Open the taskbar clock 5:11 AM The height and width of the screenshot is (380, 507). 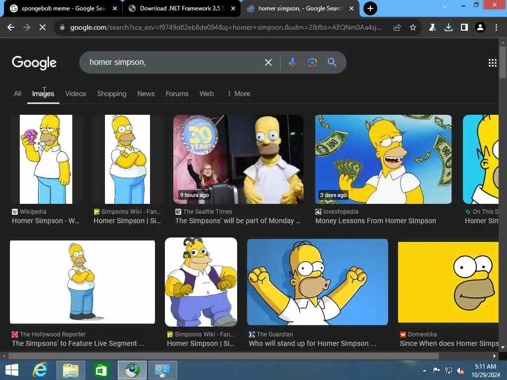485,371
